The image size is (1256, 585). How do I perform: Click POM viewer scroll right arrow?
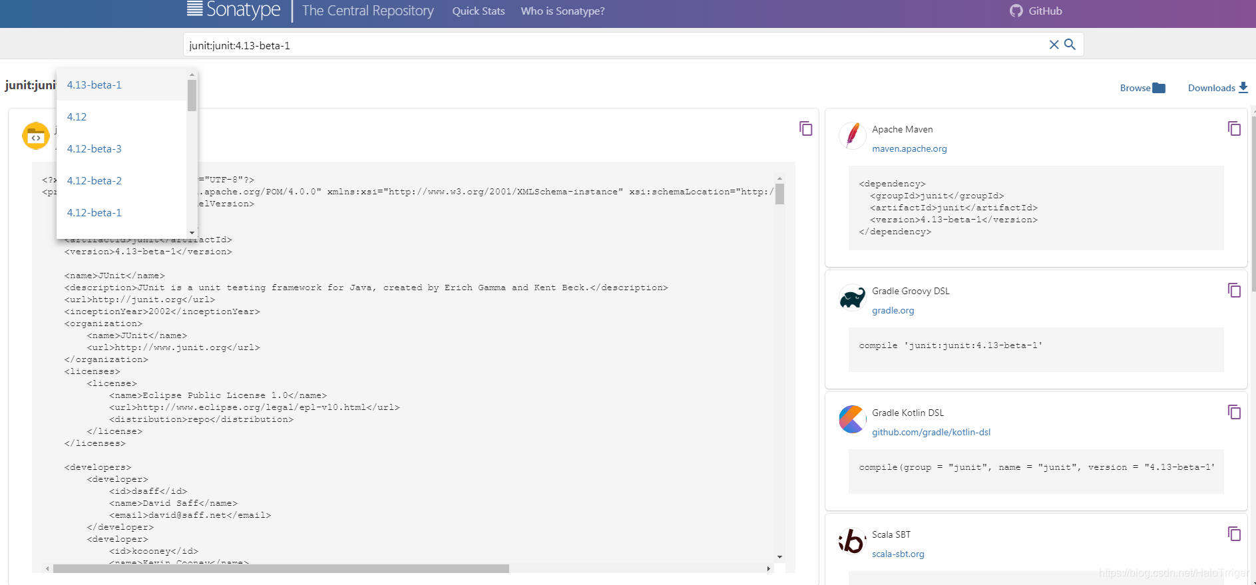click(768, 568)
